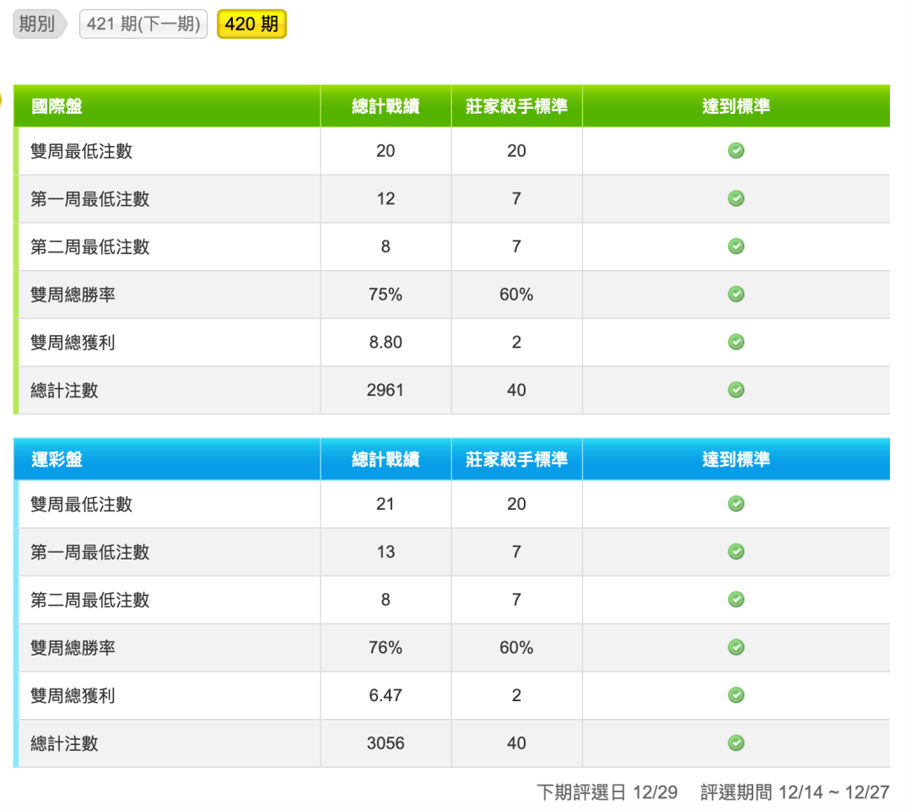Click the 期別 label tag

tap(37, 24)
